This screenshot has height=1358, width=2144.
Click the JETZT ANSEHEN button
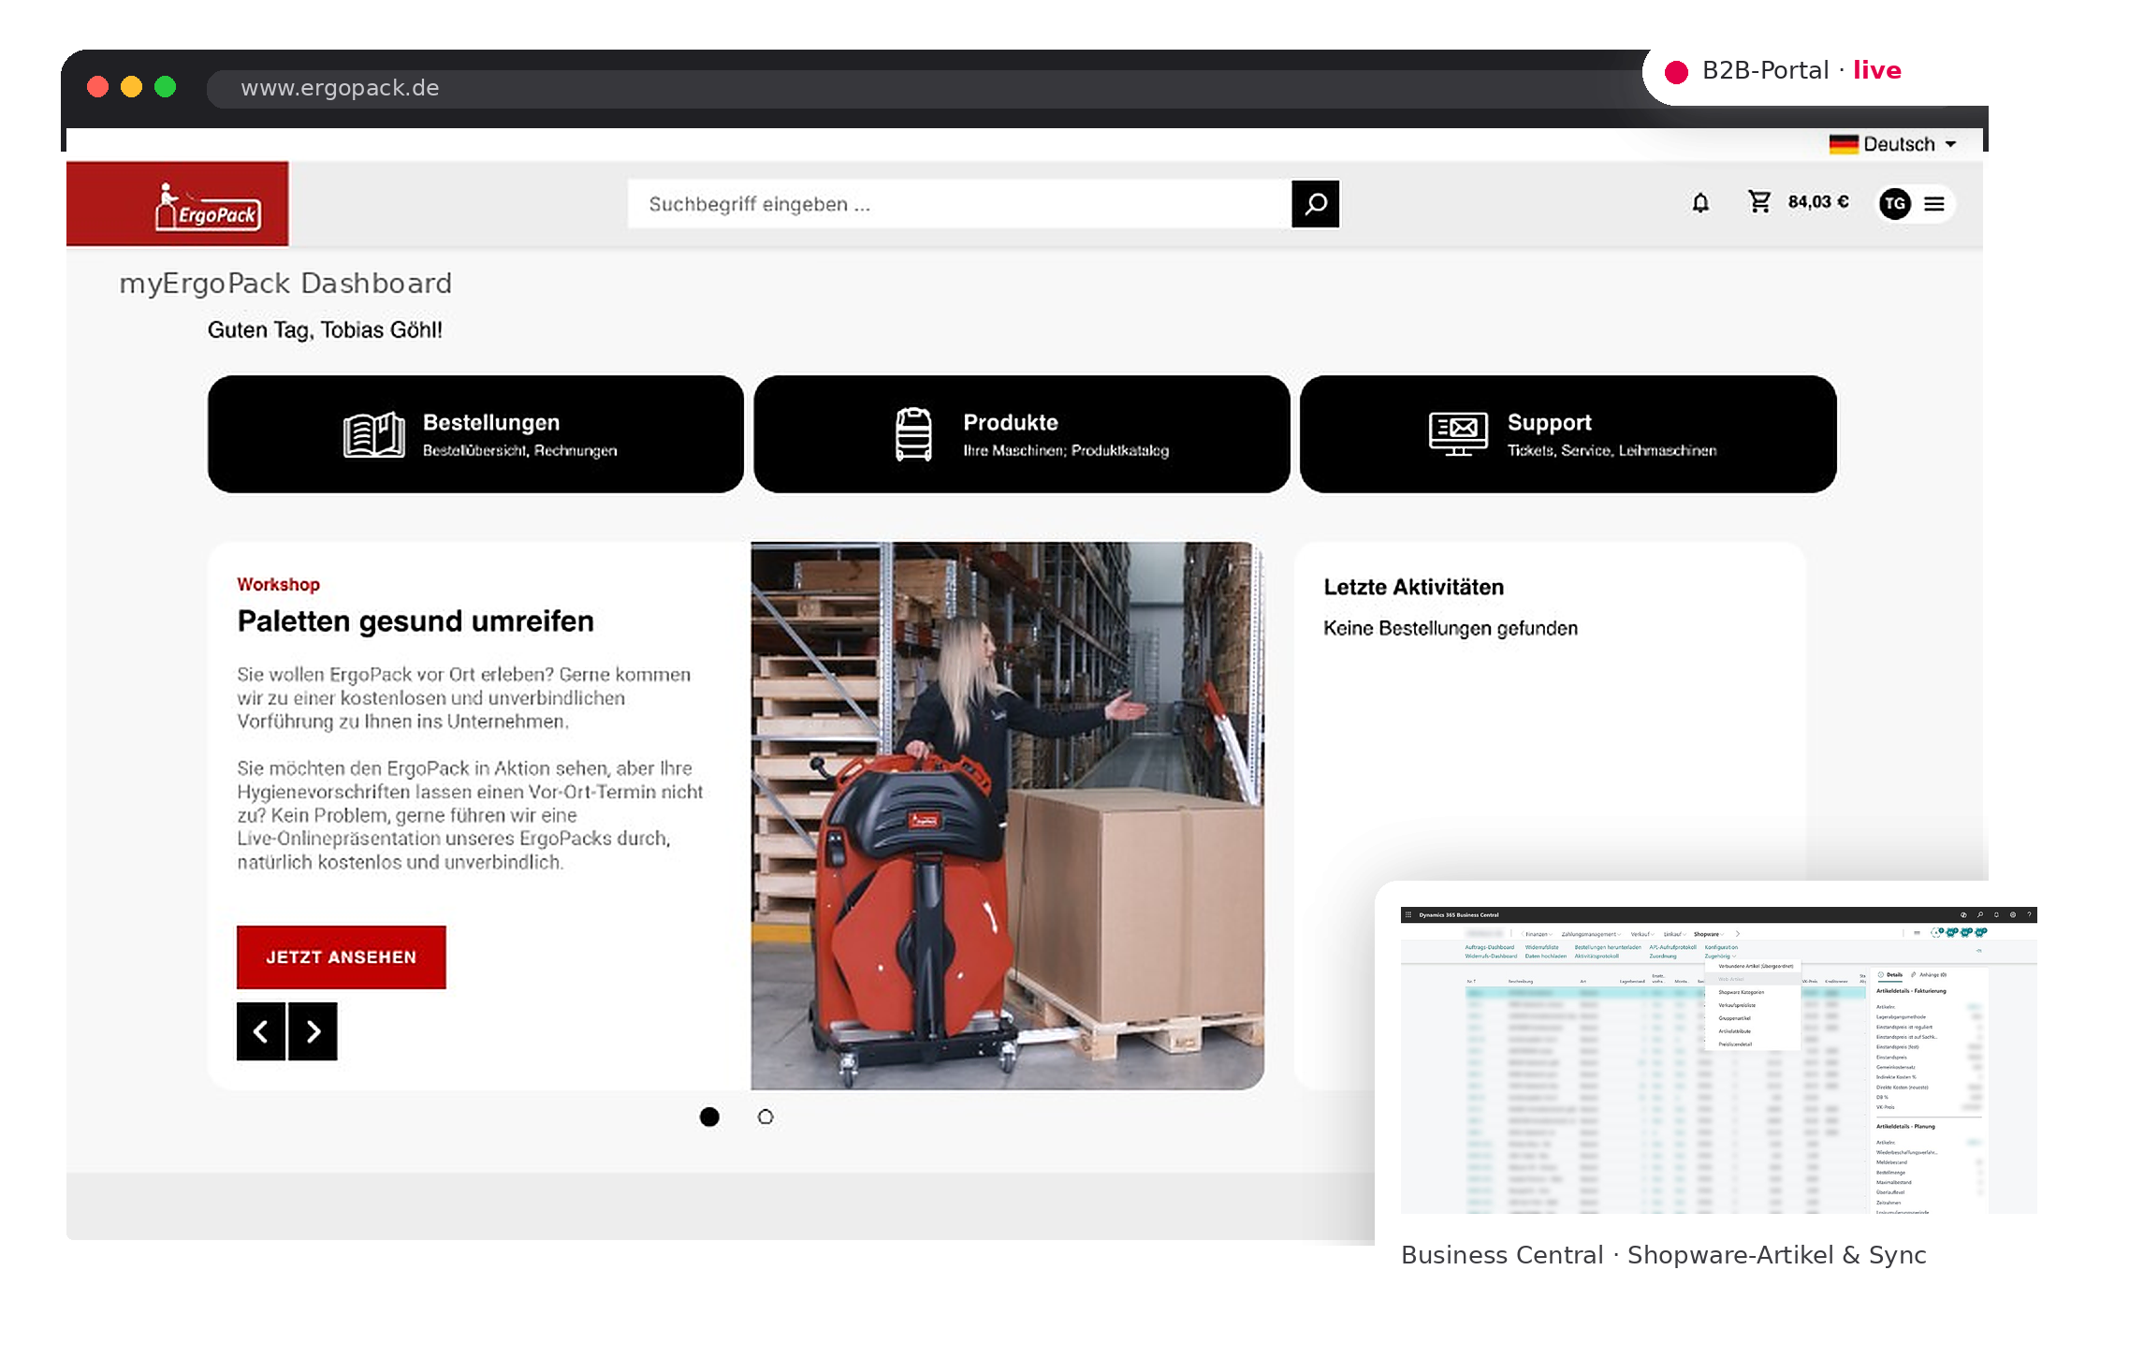tap(342, 957)
